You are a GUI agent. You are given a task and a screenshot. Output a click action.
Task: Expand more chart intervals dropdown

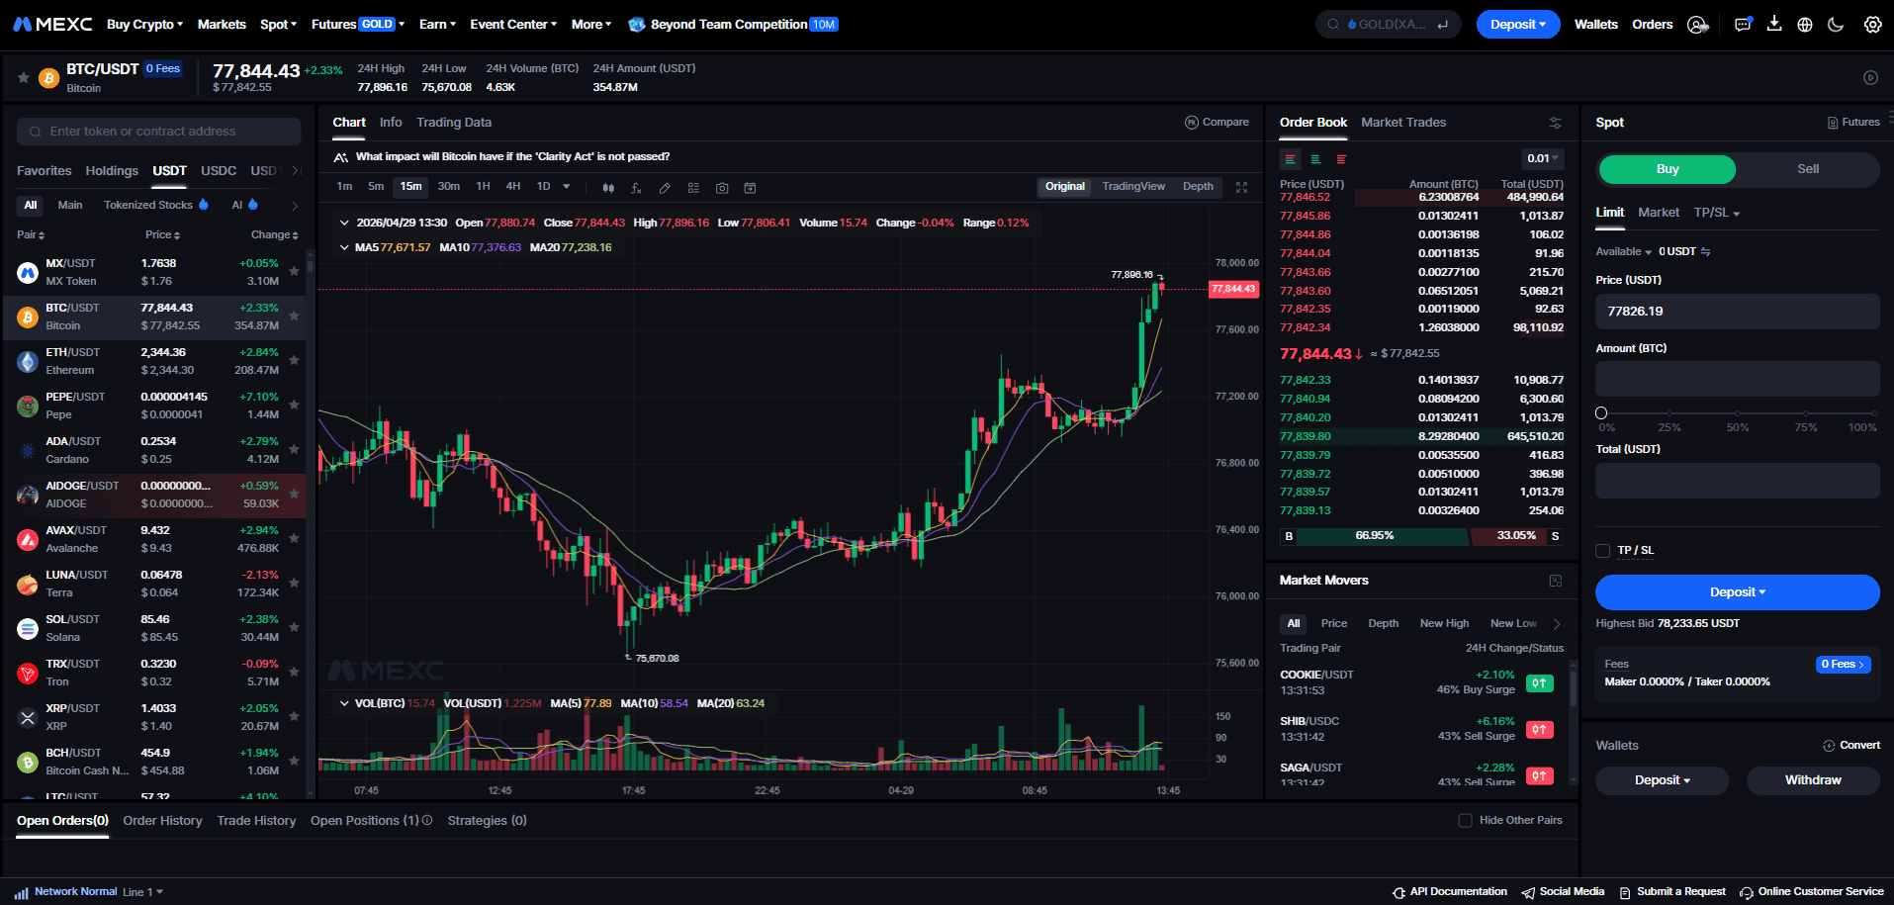(567, 187)
